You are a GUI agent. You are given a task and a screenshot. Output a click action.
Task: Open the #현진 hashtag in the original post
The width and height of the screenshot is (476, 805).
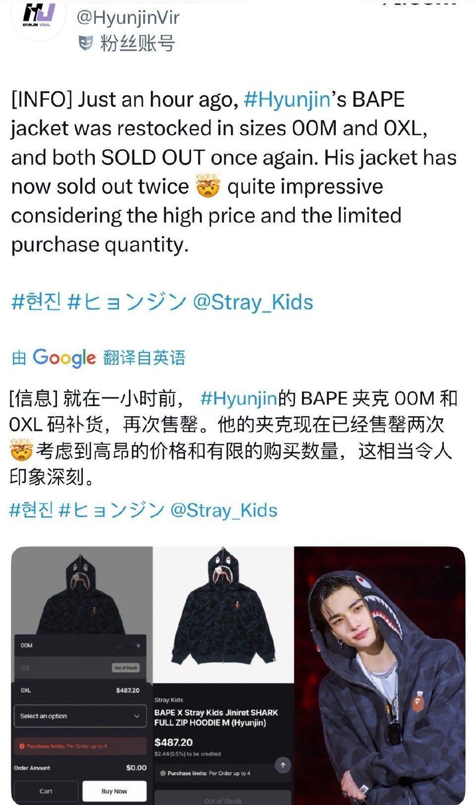(x=36, y=302)
